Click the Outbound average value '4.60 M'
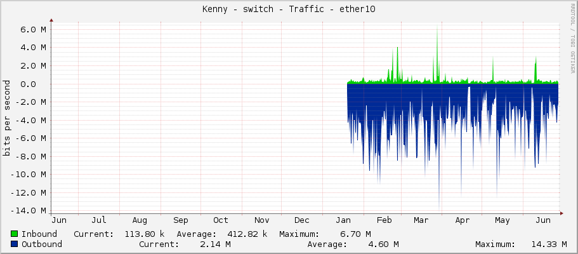Image resolution: width=578 pixels, height=254 pixels. (384, 244)
